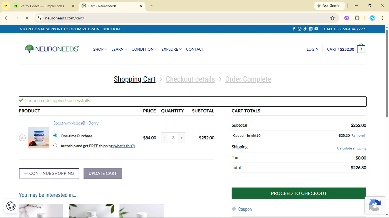Select One-time Purchase option
The width and height of the screenshot is (389, 218).
55,136
